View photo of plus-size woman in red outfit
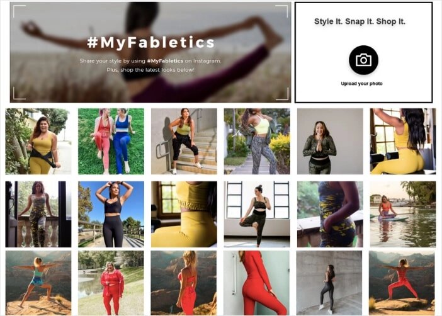Image resolution: width=442 pixels, height=316 pixels. [111, 283]
